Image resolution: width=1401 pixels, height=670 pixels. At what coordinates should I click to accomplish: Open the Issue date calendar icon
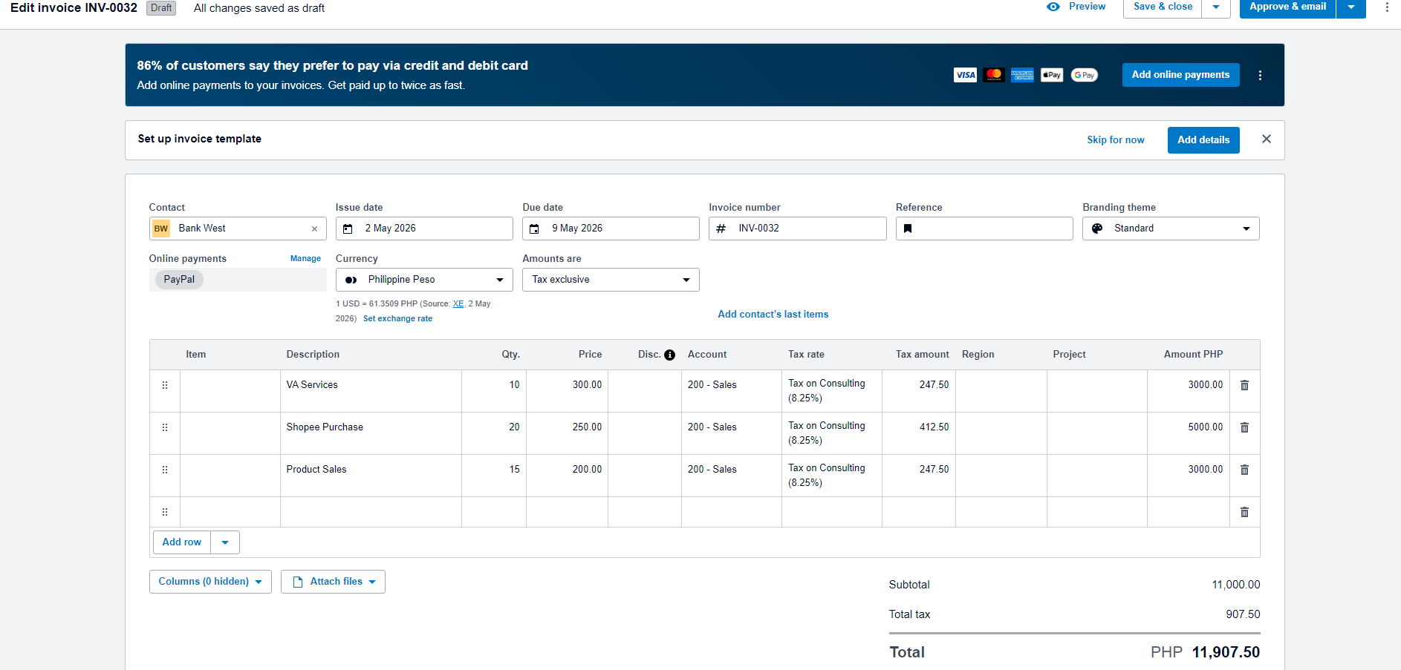[x=348, y=229]
